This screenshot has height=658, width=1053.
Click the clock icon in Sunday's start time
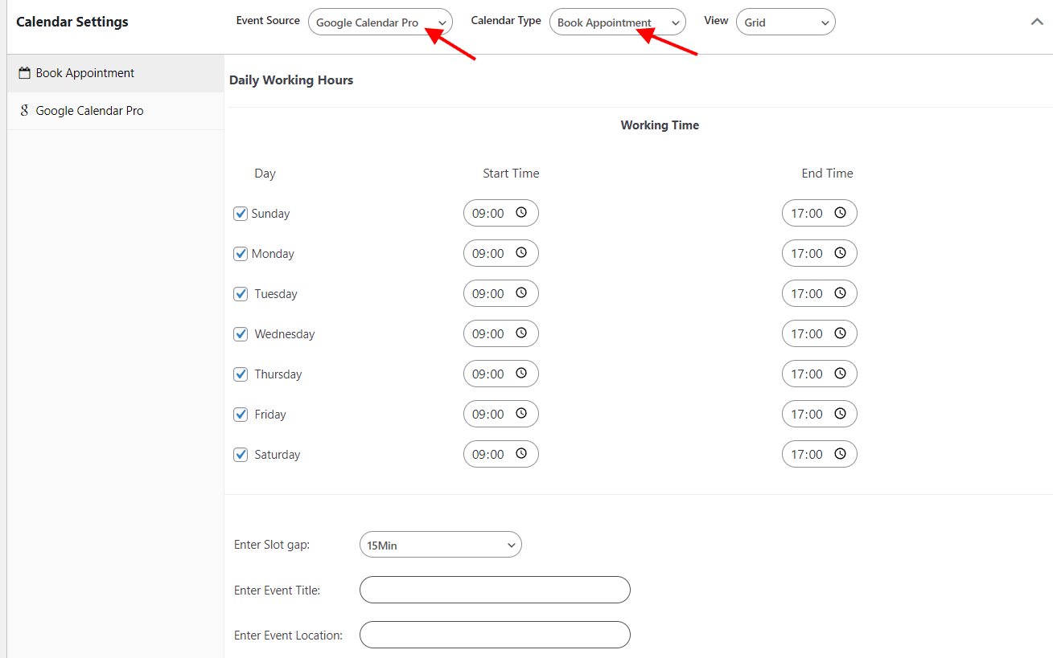coord(521,213)
